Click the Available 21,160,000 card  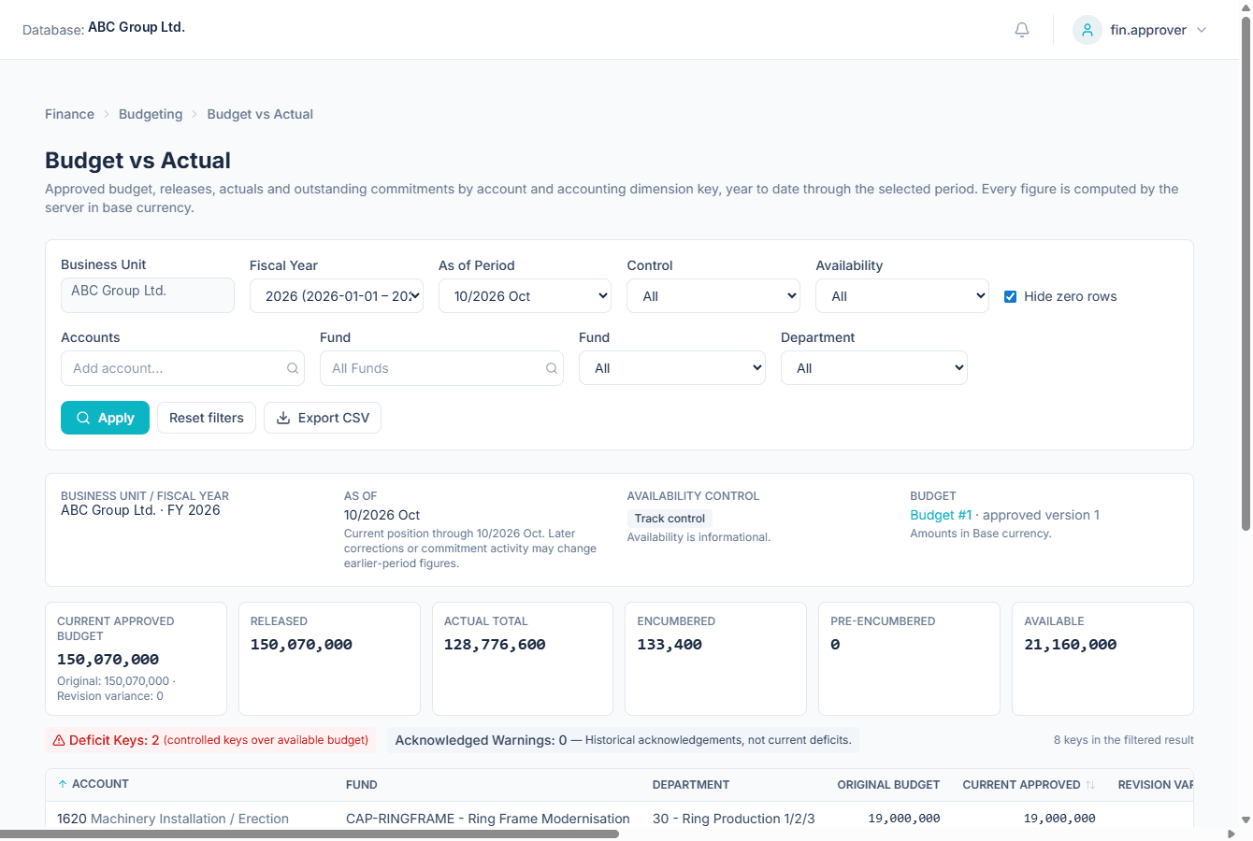point(1102,659)
